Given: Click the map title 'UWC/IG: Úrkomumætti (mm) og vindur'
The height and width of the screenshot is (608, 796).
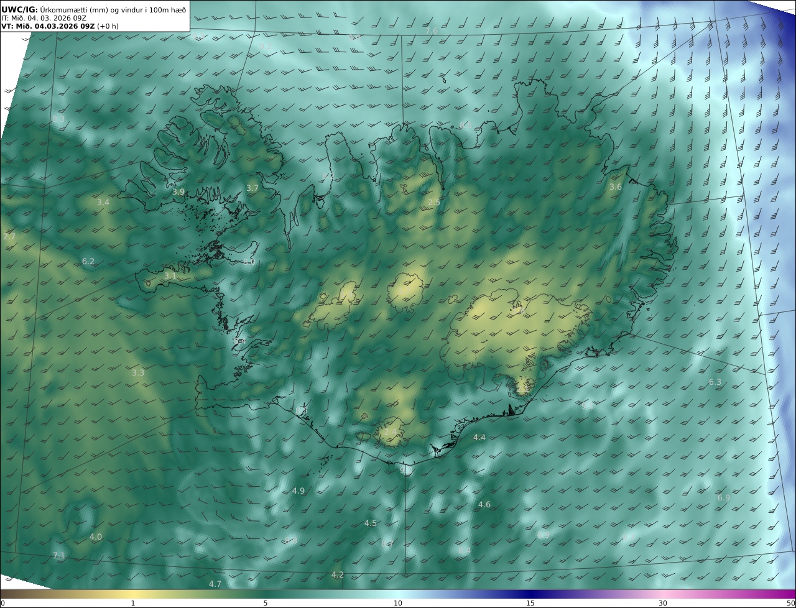Looking at the screenshot, I should click(x=93, y=10).
